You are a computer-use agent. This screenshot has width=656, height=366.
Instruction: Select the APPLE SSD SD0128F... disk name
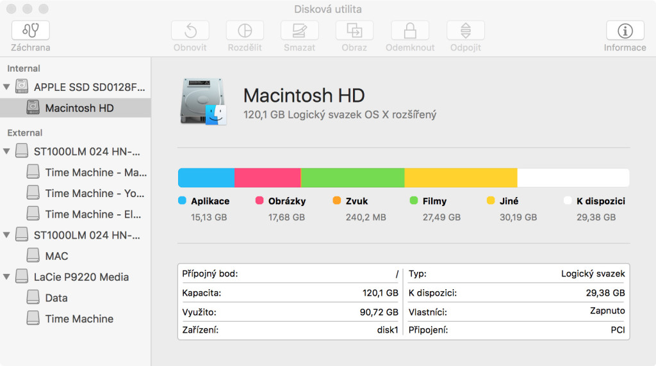click(90, 87)
